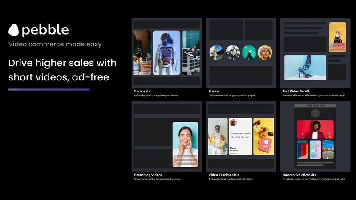
Task: Select the yellow background testimonial video
Action: [x=263, y=136]
